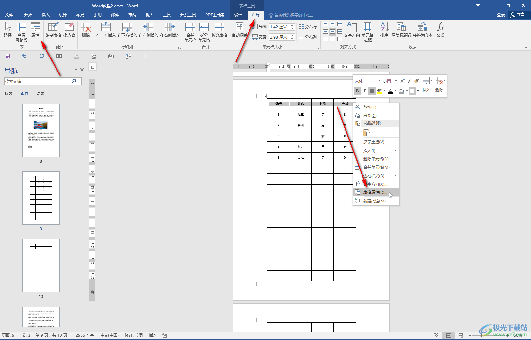Open Cell Margins (单元格边距)
531x340 pixels.
(368, 32)
